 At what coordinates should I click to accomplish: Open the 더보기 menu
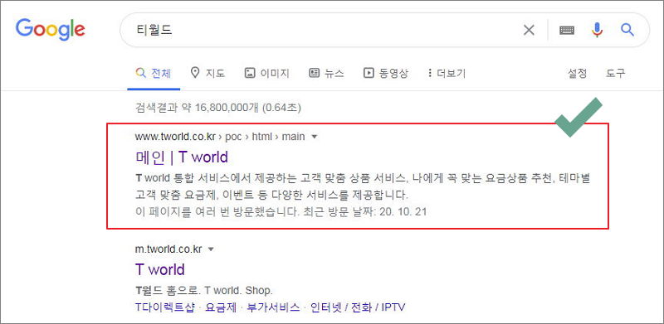click(x=447, y=73)
